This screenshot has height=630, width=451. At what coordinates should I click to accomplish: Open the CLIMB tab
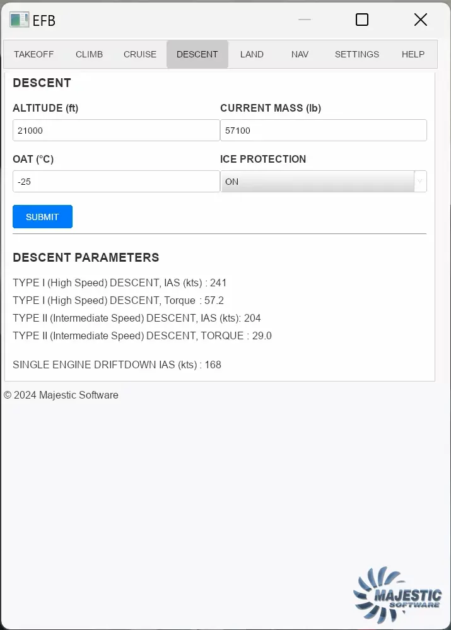click(x=89, y=54)
